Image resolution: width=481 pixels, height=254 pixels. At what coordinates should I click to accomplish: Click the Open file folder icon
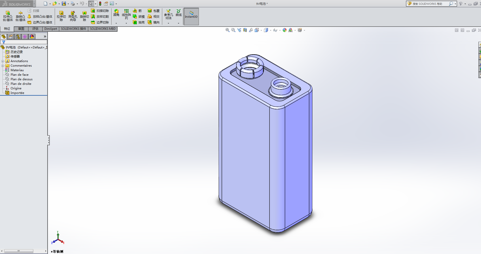[55, 4]
